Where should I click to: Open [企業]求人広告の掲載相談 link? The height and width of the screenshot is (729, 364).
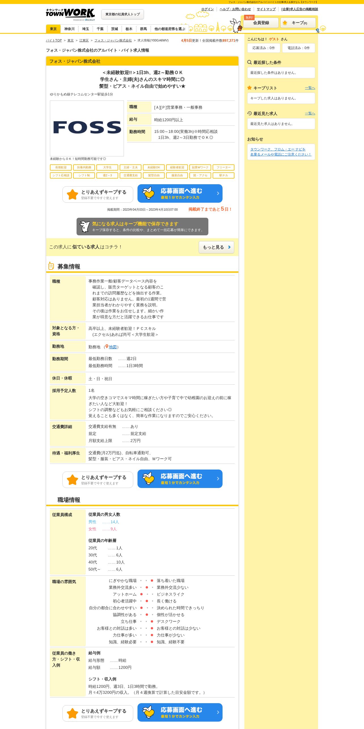[x=300, y=9]
